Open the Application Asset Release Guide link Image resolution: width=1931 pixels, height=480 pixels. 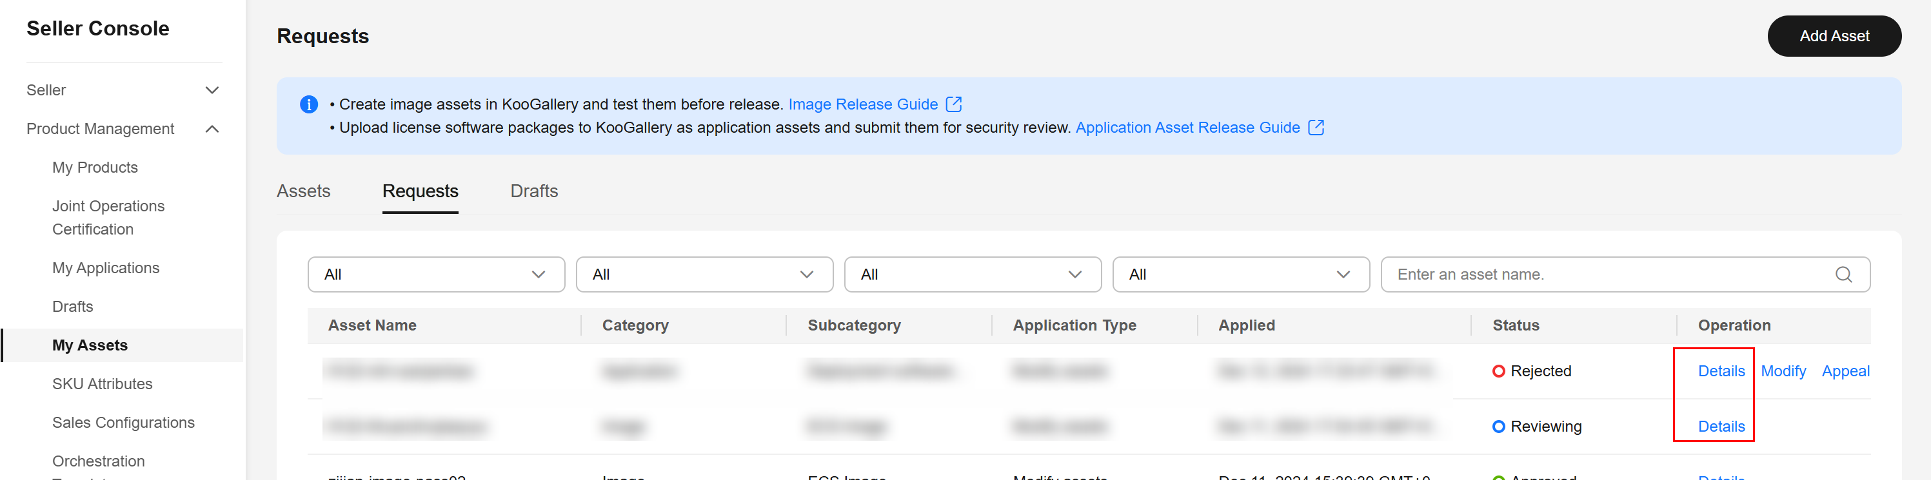pyautogui.click(x=1187, y=128)
